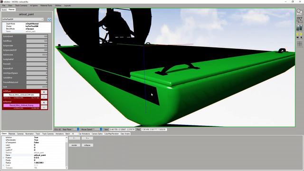The width and height of the screenshot is (304, 171).
Task: Click the collapse button
Action: (87, 145)
